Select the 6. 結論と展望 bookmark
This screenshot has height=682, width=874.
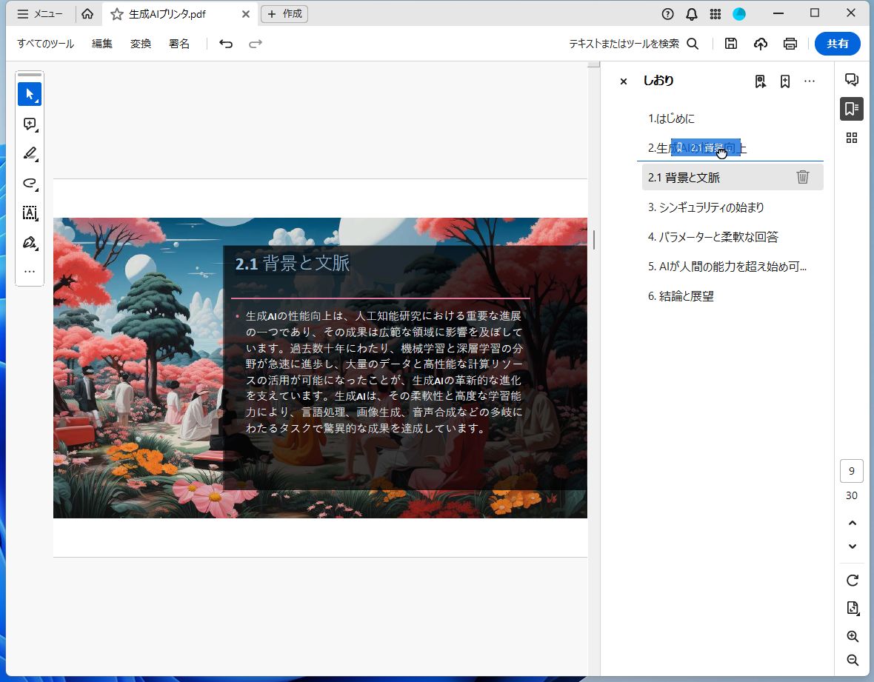coord(733,296)
